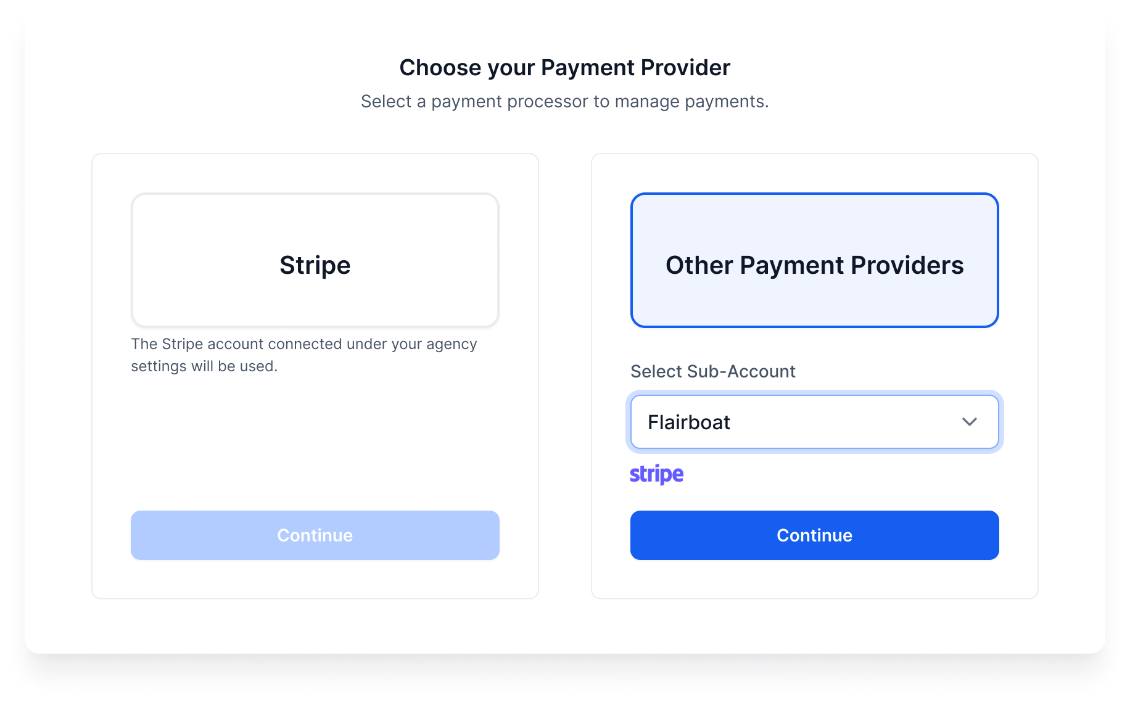Click the words 'settings will be used.'
Screen dimensions: 1130x703
[204, 366]
